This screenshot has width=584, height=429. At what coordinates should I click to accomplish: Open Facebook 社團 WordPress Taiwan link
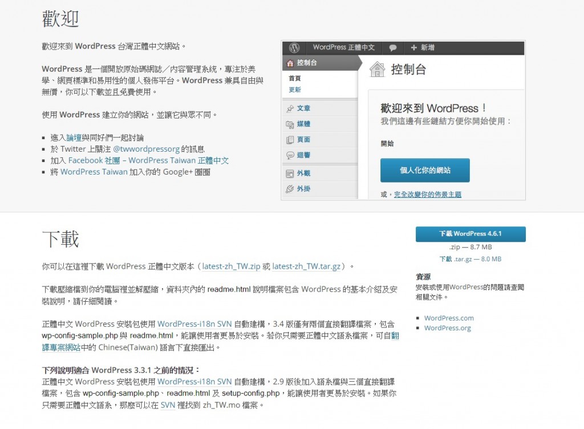click(x=149, y=160)
